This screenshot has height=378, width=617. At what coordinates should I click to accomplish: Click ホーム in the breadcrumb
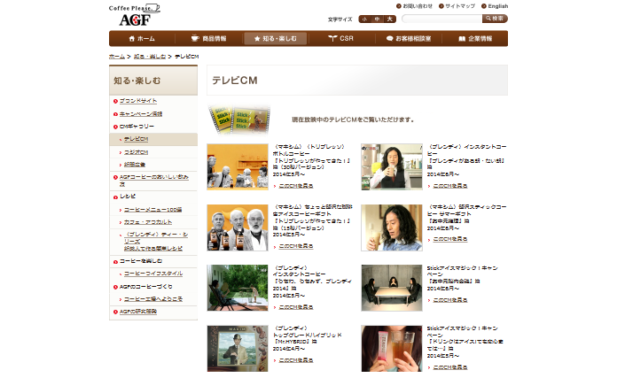[117, 57]
